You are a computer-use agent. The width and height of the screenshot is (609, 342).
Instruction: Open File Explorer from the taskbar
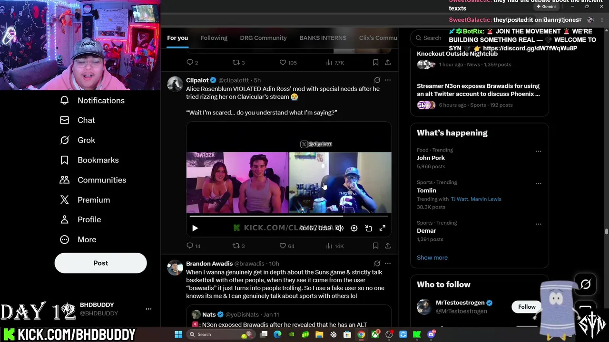[319, 334]
